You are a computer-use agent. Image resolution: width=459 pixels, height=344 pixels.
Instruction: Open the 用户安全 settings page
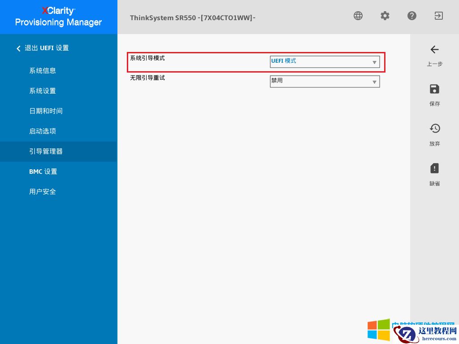click(43, 191)
